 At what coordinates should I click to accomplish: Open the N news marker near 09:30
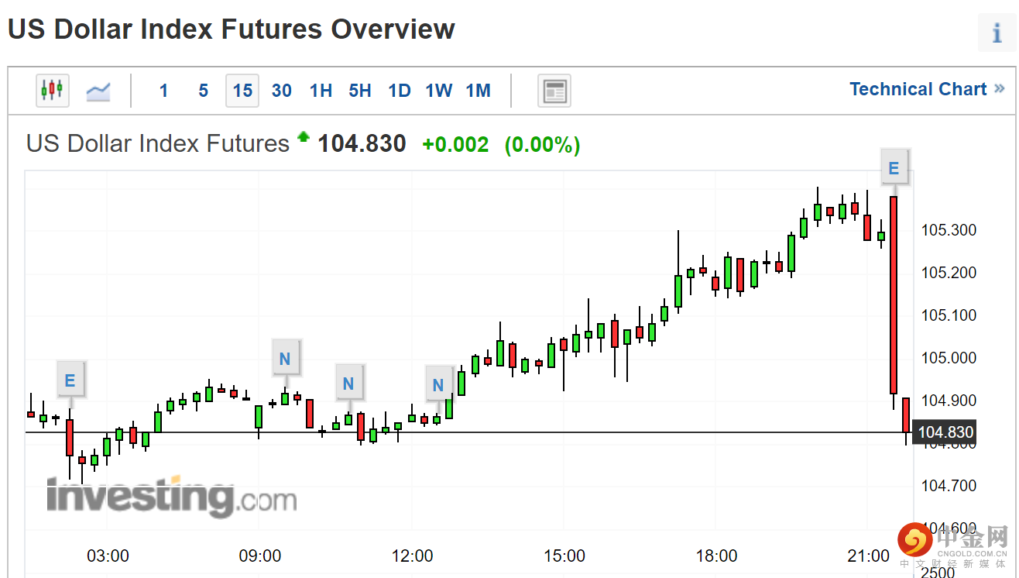[285, 359]
